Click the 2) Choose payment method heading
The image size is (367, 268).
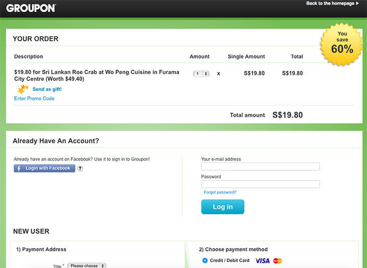pos(233,249)
